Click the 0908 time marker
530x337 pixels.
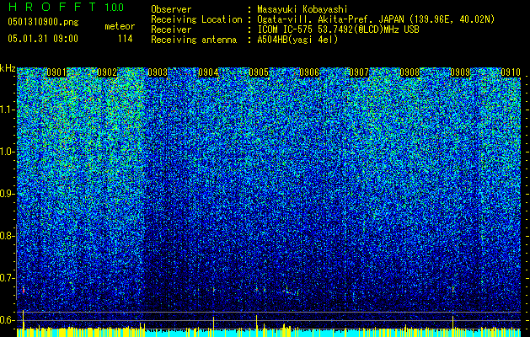click(410, 72)
